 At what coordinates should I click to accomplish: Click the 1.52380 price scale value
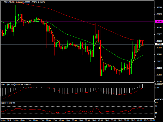pyautogui.click(x=159, y=81)
